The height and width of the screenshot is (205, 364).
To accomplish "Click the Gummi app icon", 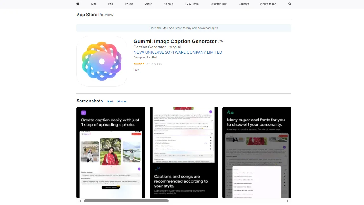I will tap(102, 61).
